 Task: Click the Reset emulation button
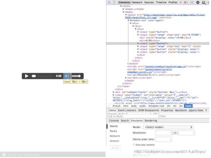pyautogui.click(x=115, y=148)
